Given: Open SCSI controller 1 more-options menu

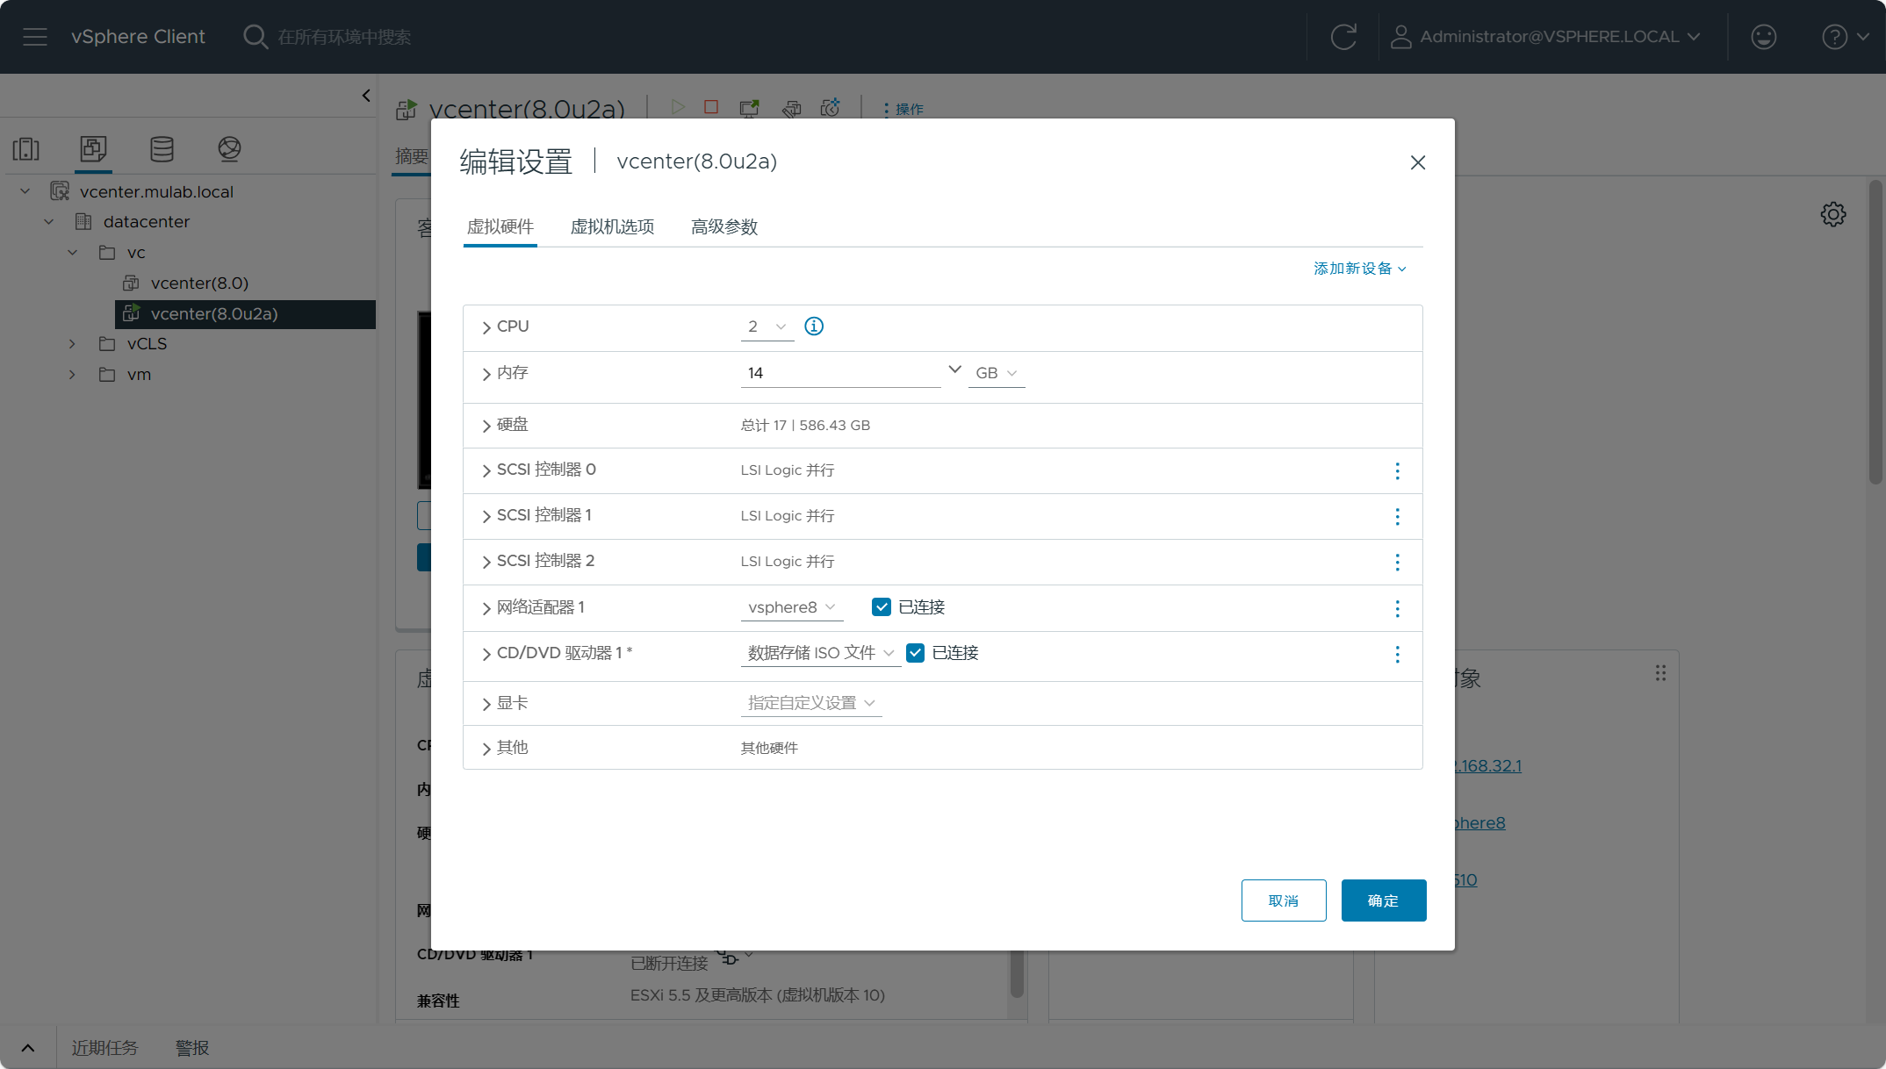Looking at the screenshot, I should click(1397, 517).
